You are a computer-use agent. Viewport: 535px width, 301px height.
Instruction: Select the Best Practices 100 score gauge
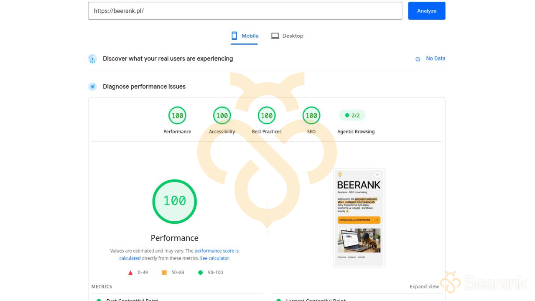click(x=267, y=116)
